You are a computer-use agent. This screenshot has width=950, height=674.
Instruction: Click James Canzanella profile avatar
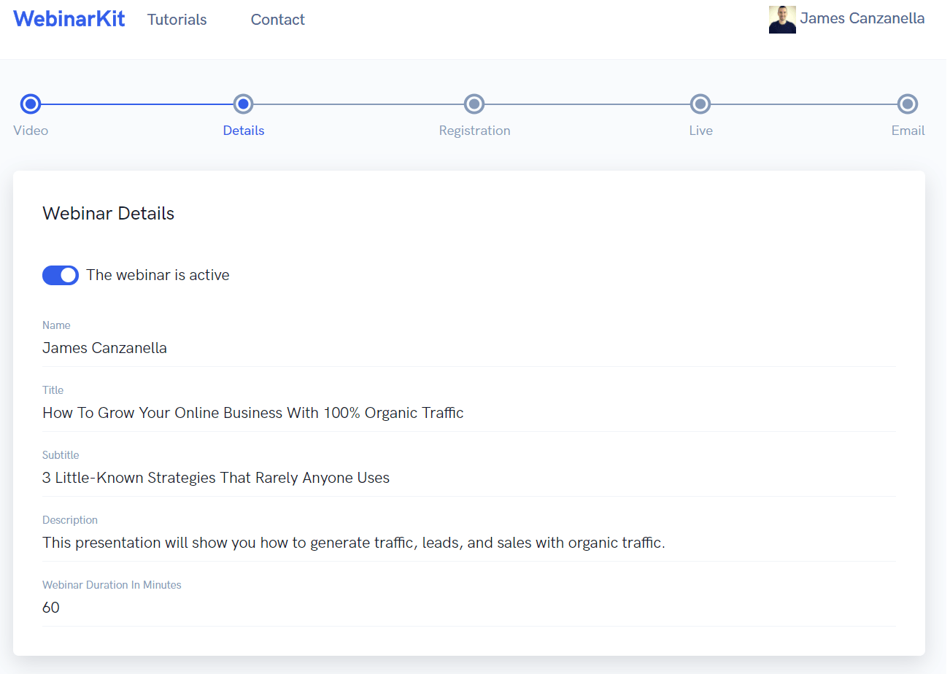pyautogui.click(x=782, y=20)
